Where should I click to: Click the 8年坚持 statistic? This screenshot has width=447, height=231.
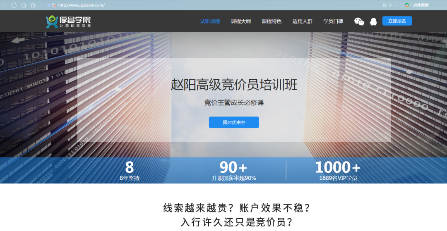[130, 178]
